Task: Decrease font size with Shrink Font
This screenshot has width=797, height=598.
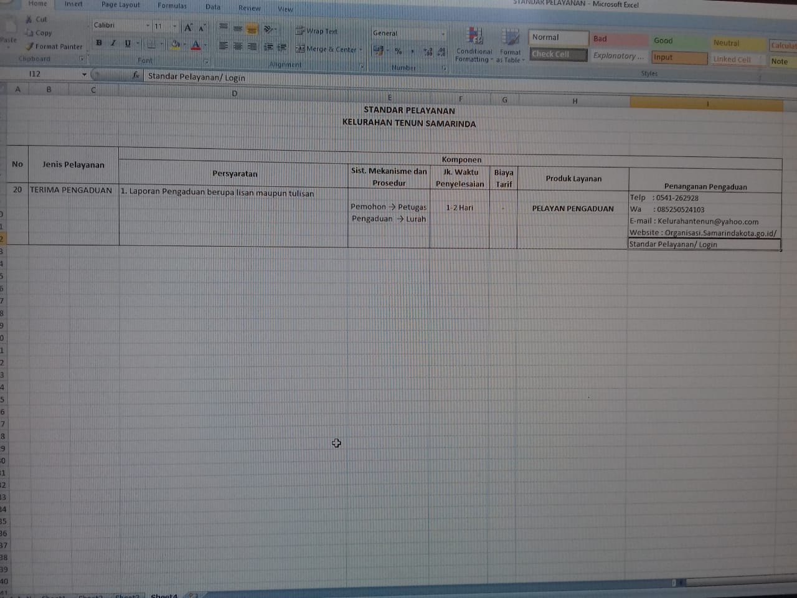Action: click(x=202, y=28)
